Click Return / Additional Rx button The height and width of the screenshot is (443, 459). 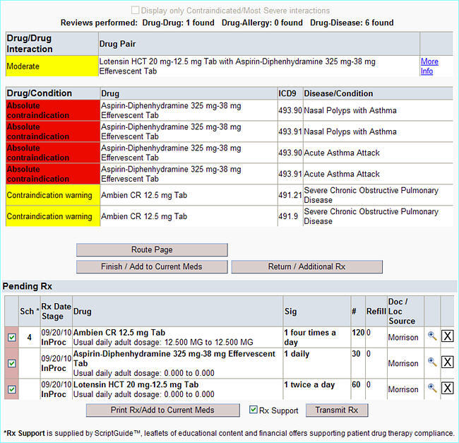pos(306,266)
